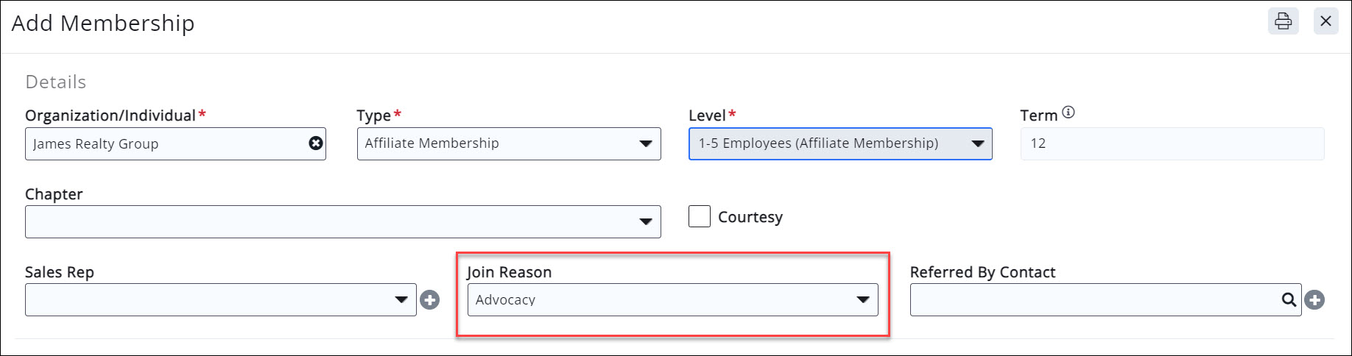
Task: Click the print icon in dialog header
Action: coord(1283,21)
